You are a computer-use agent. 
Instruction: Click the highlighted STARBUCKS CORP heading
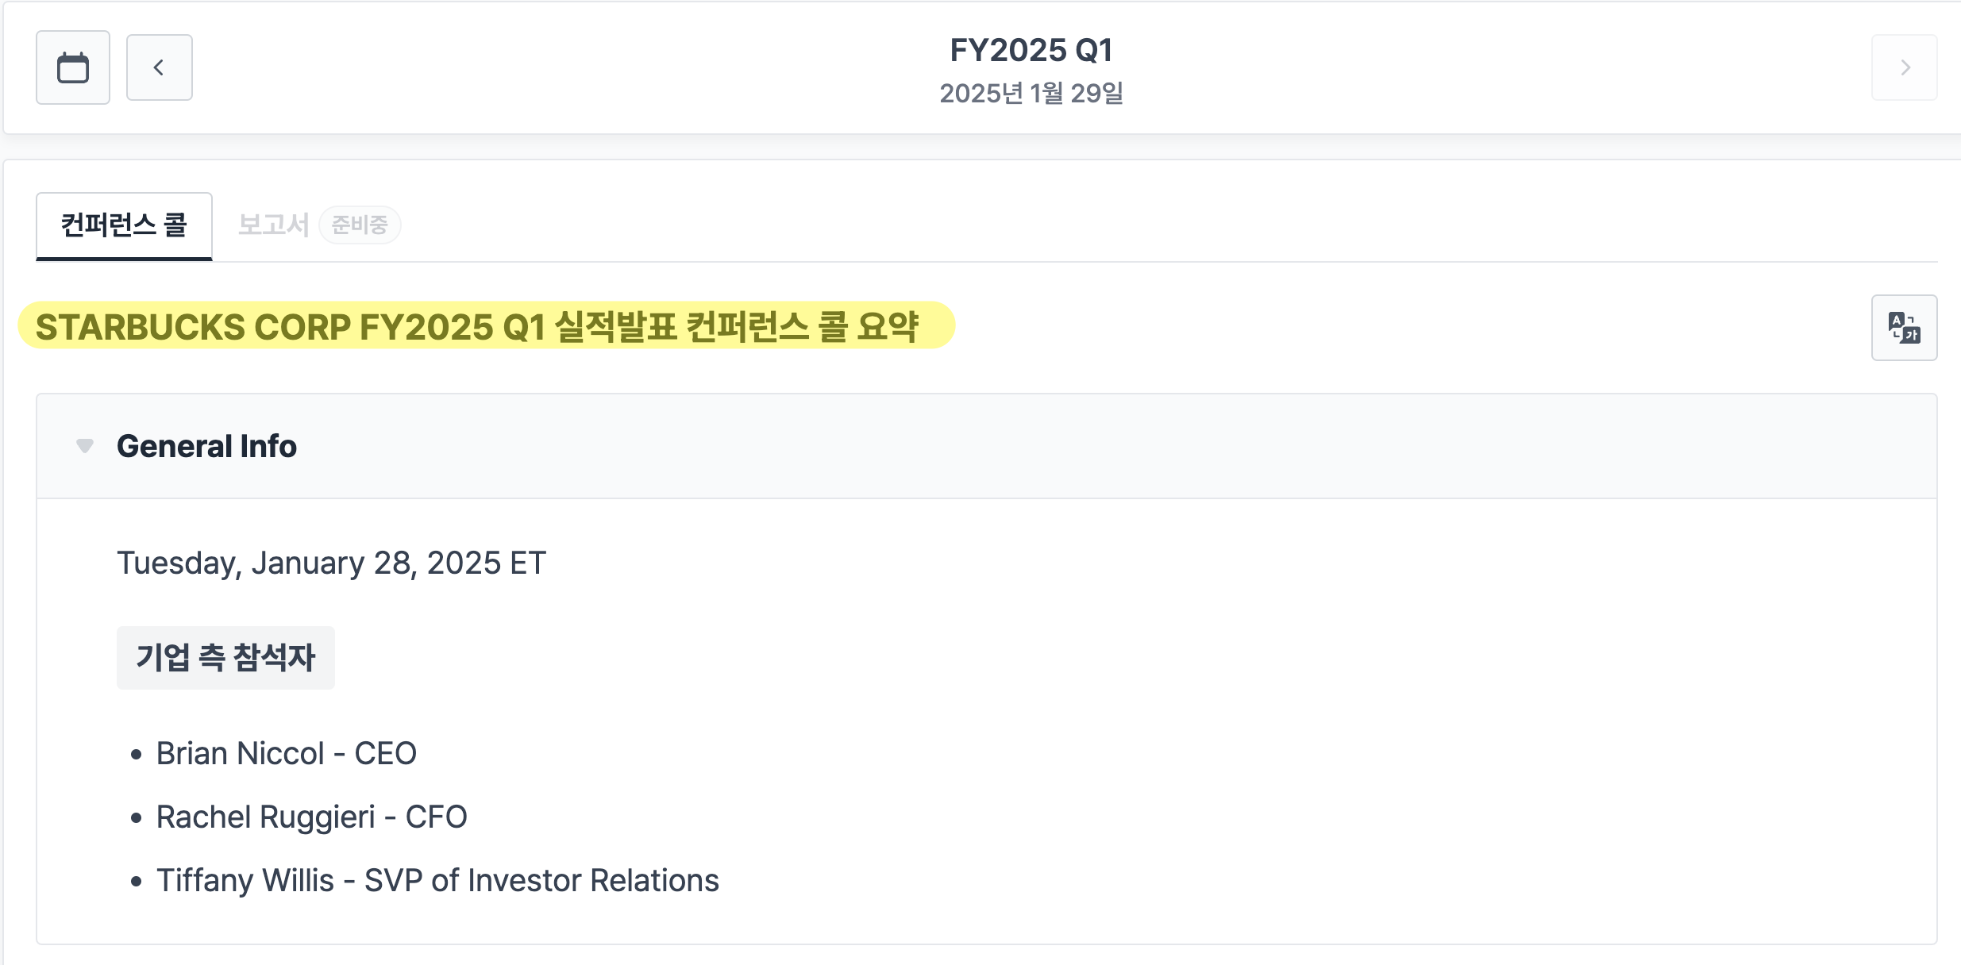(477, 327)
